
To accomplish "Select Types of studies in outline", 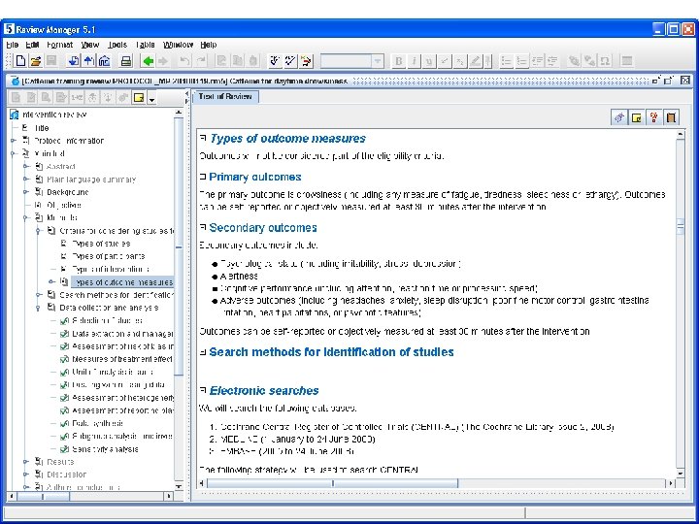I will coord(101,244).
